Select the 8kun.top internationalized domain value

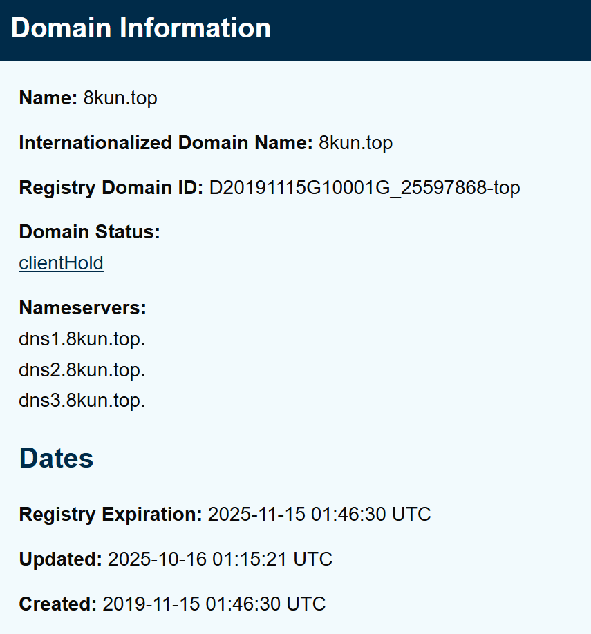point(355,143)
